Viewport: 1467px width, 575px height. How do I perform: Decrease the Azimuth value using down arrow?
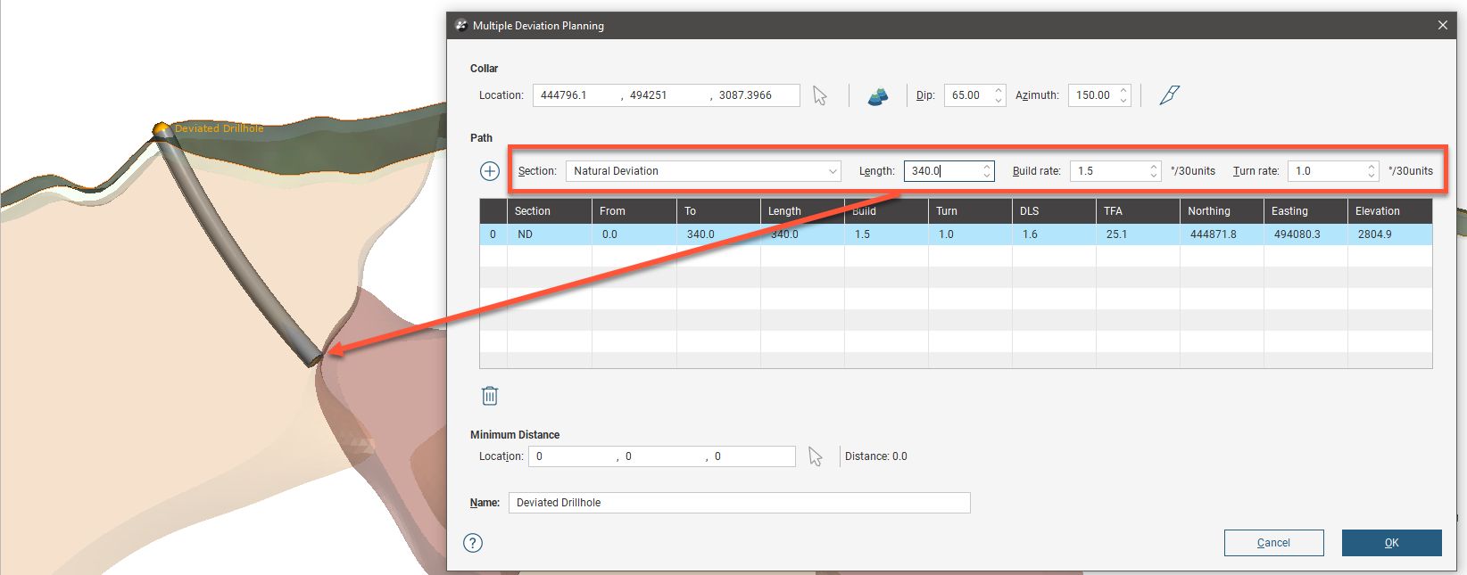click(x=1123, y=101)
